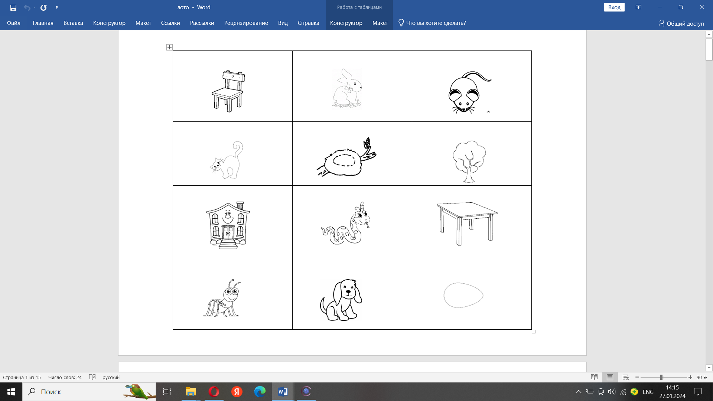This screenshot has height=401, width=713.
Task: Click the zoom in plus button
Action: pyautogui.click(x=690, y=377)
